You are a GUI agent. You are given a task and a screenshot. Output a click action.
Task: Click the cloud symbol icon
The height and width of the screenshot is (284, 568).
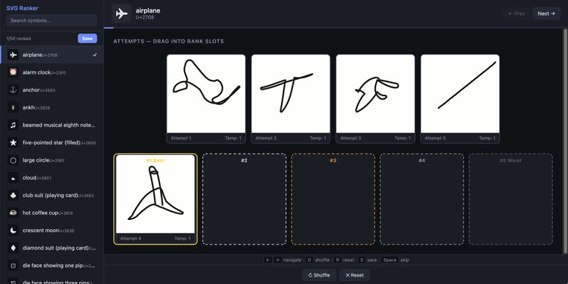[13, 177]
